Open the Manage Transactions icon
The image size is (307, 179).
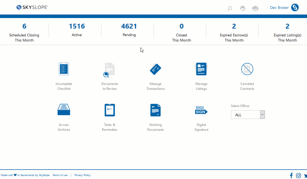point(155,69)
